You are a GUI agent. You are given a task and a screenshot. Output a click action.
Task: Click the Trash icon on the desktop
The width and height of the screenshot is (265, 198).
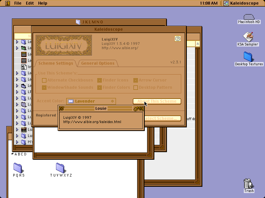point(248,183)
